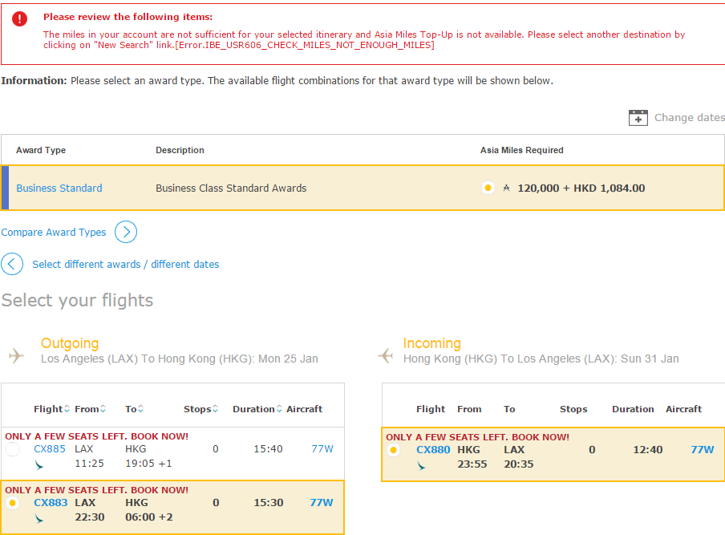Open the Business Standard award type link
The image size is (725, 535).
coord(59,188)
